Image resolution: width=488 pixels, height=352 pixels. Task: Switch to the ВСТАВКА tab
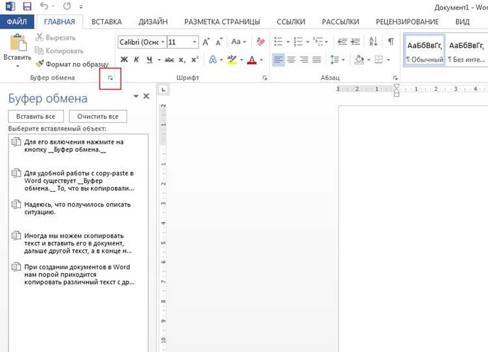point(107,21)
